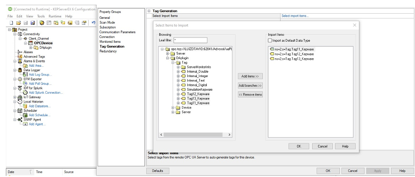
Task: Select the Local Historian clock icon
Action: 20,101
